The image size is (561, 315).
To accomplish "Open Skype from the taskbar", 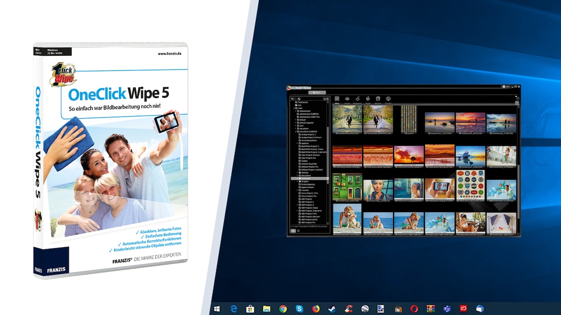I will 299,309.
